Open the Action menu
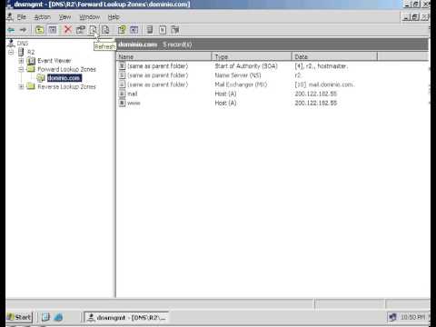 pyautogui.click(x=43, y=17)
